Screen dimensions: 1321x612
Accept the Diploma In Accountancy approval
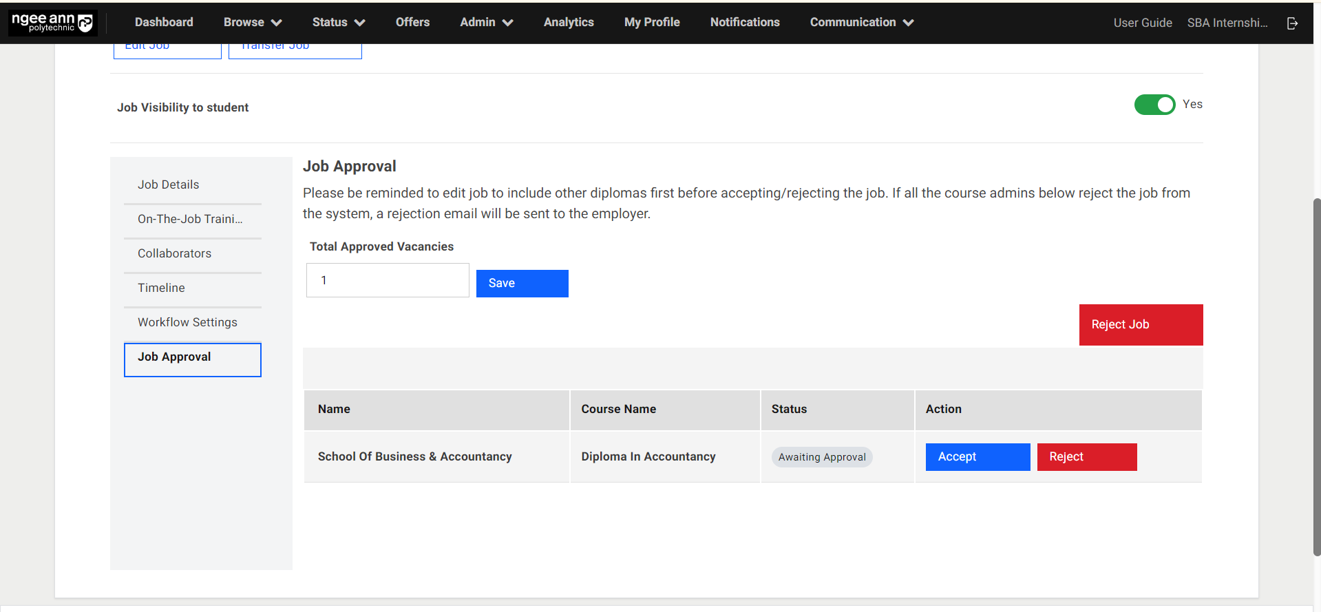coord(977,457)
